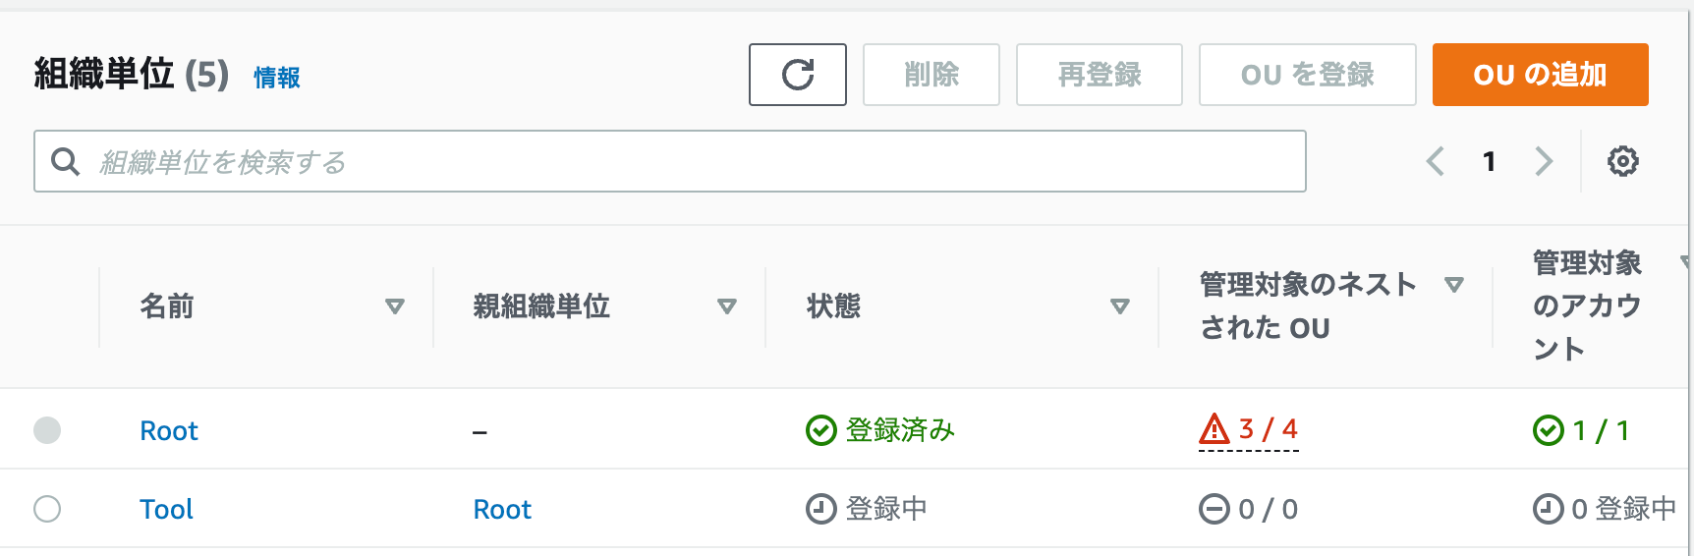
Task: Select the Tool row radio button
Action: [x=47, y=509]
